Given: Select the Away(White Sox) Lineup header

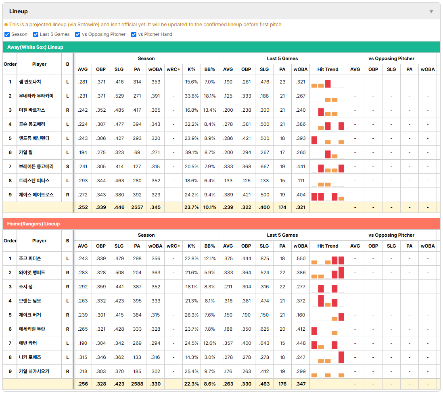Looking at the screenshot, I should click(x=221, y=47).
